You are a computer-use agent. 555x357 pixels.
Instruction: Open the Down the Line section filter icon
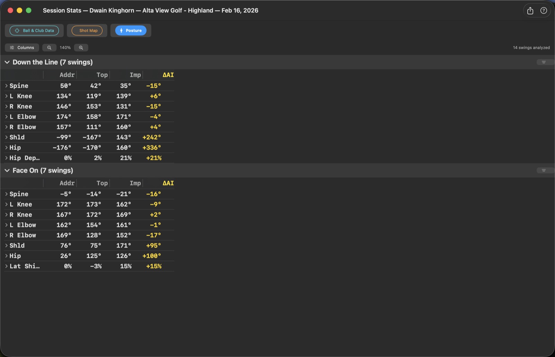[544, 62]
